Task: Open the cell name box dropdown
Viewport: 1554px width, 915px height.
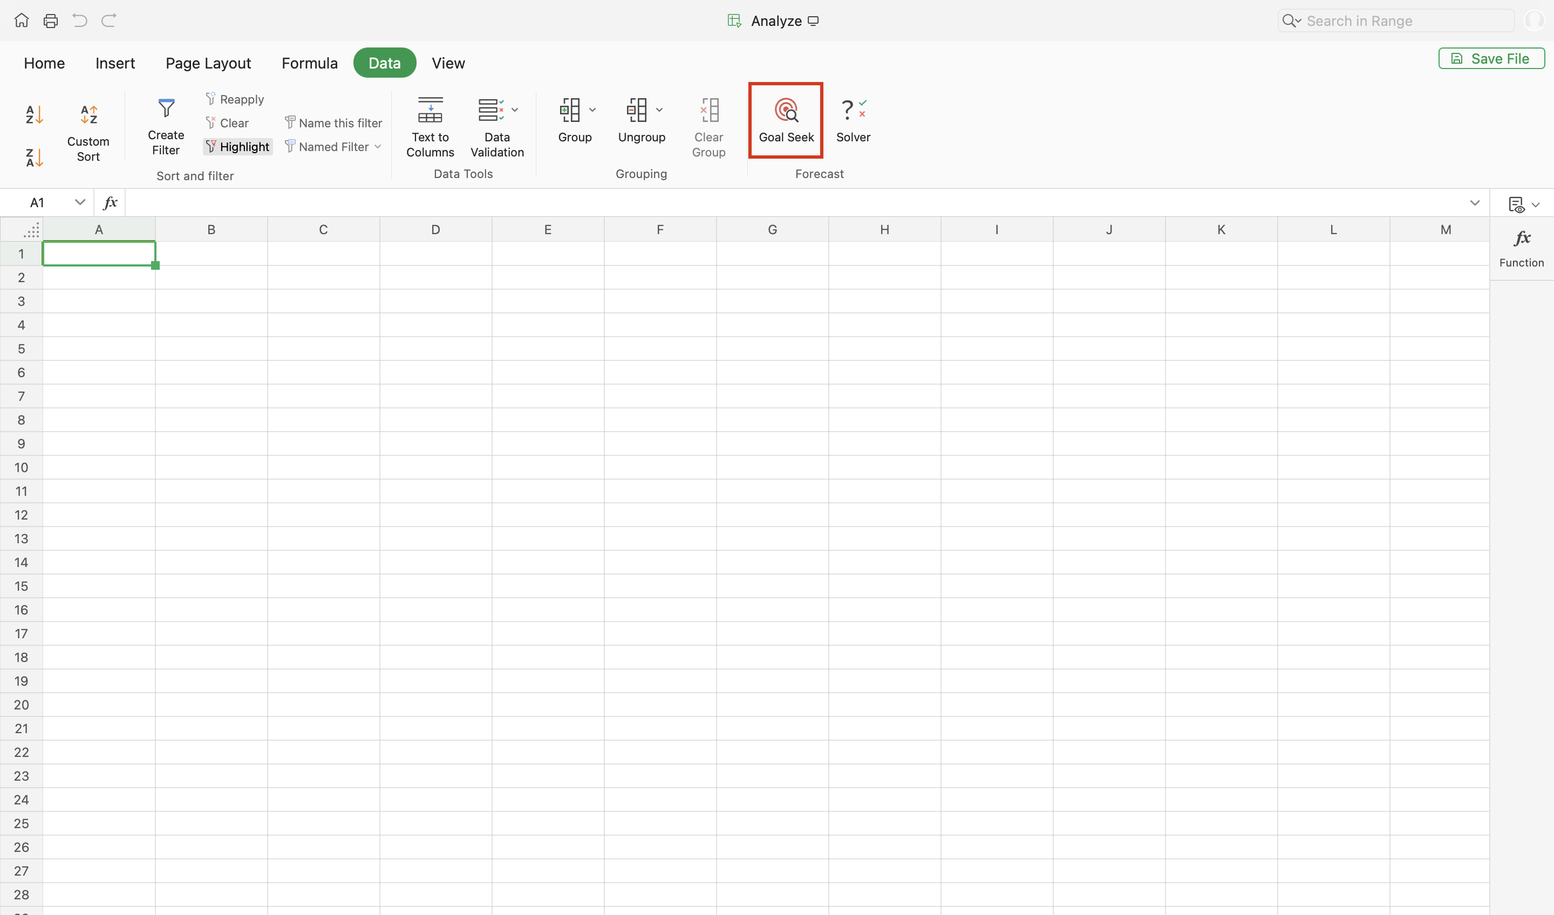Action: 79,202
